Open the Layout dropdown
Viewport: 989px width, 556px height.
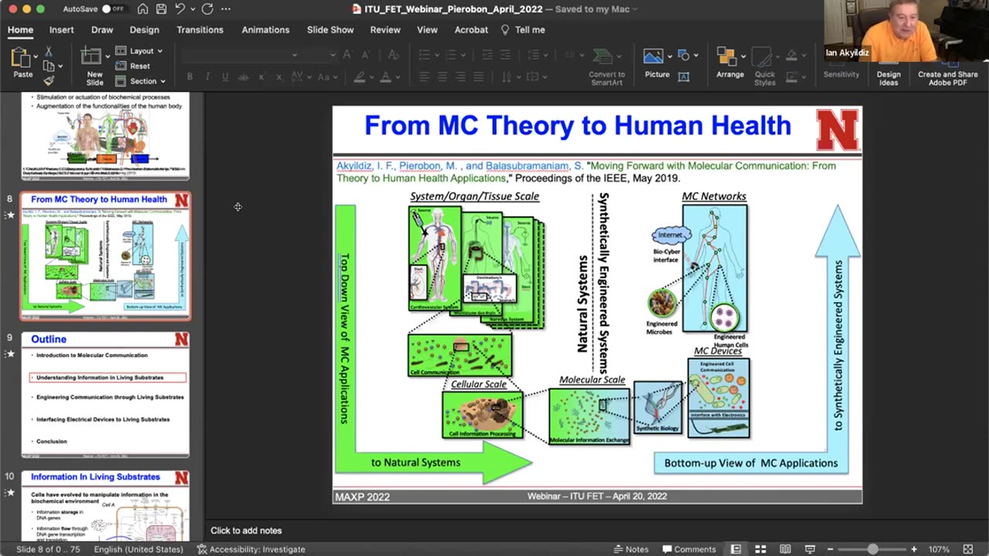[x=139, y=51]
